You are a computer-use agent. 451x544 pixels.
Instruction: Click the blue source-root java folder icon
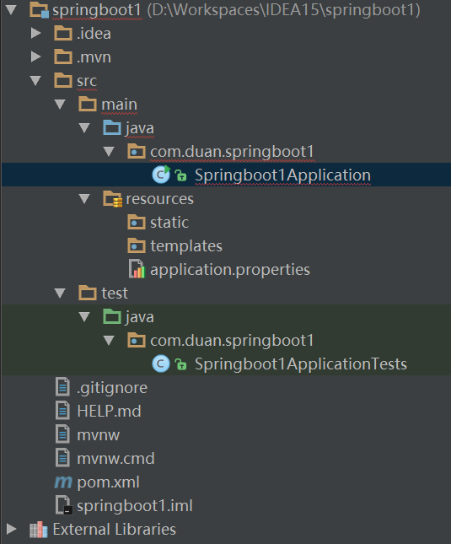tap(112, 127)
